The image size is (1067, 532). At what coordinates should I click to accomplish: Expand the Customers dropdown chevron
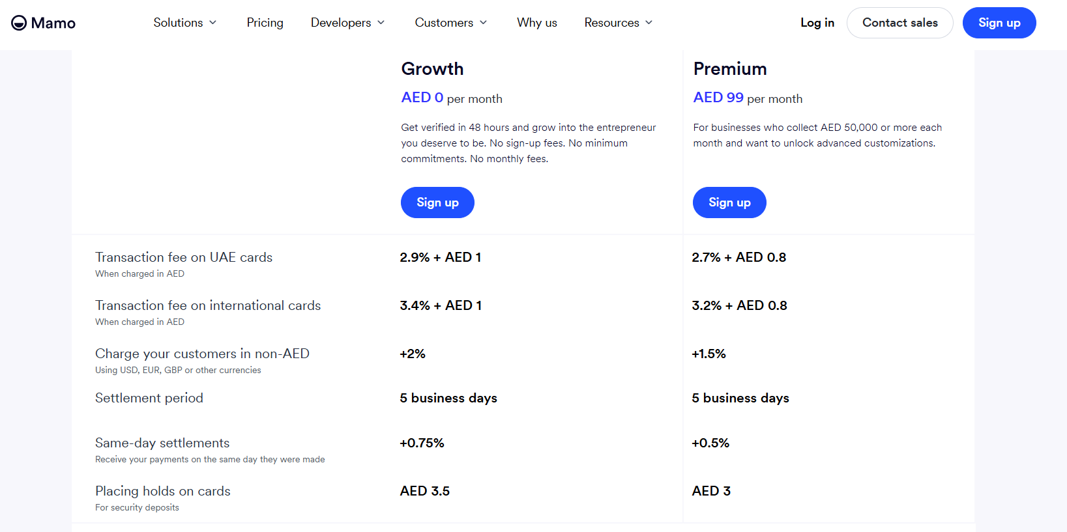[484, 23]
